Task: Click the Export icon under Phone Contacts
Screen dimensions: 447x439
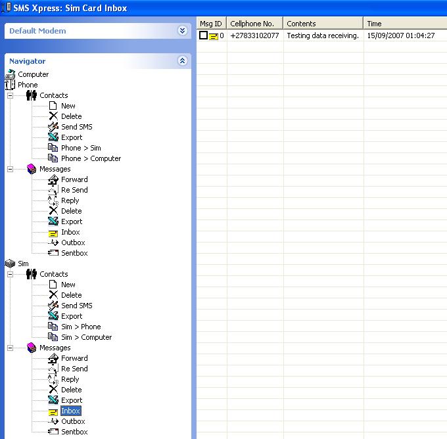Action: (x=53, y=137)
